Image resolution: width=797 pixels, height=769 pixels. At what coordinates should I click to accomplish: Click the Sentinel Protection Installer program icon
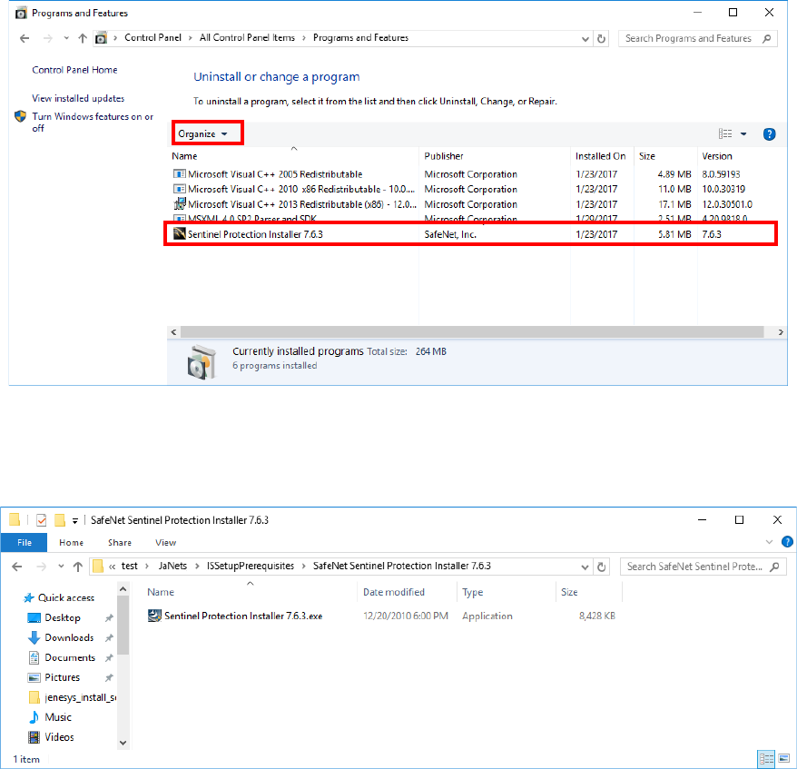coord(179,234)
